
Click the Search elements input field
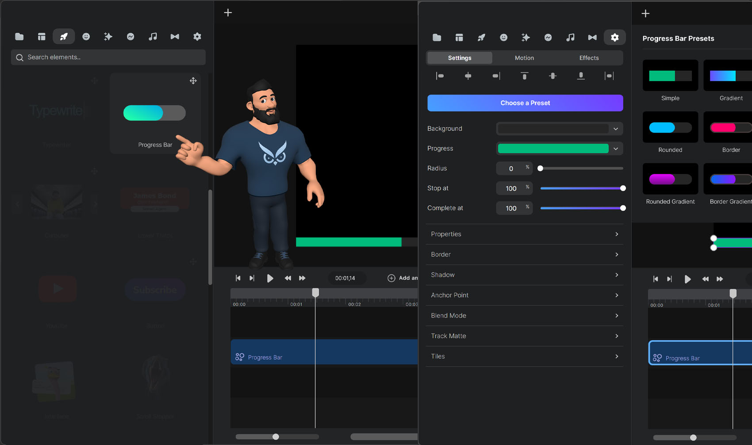(x=108, y=58)
